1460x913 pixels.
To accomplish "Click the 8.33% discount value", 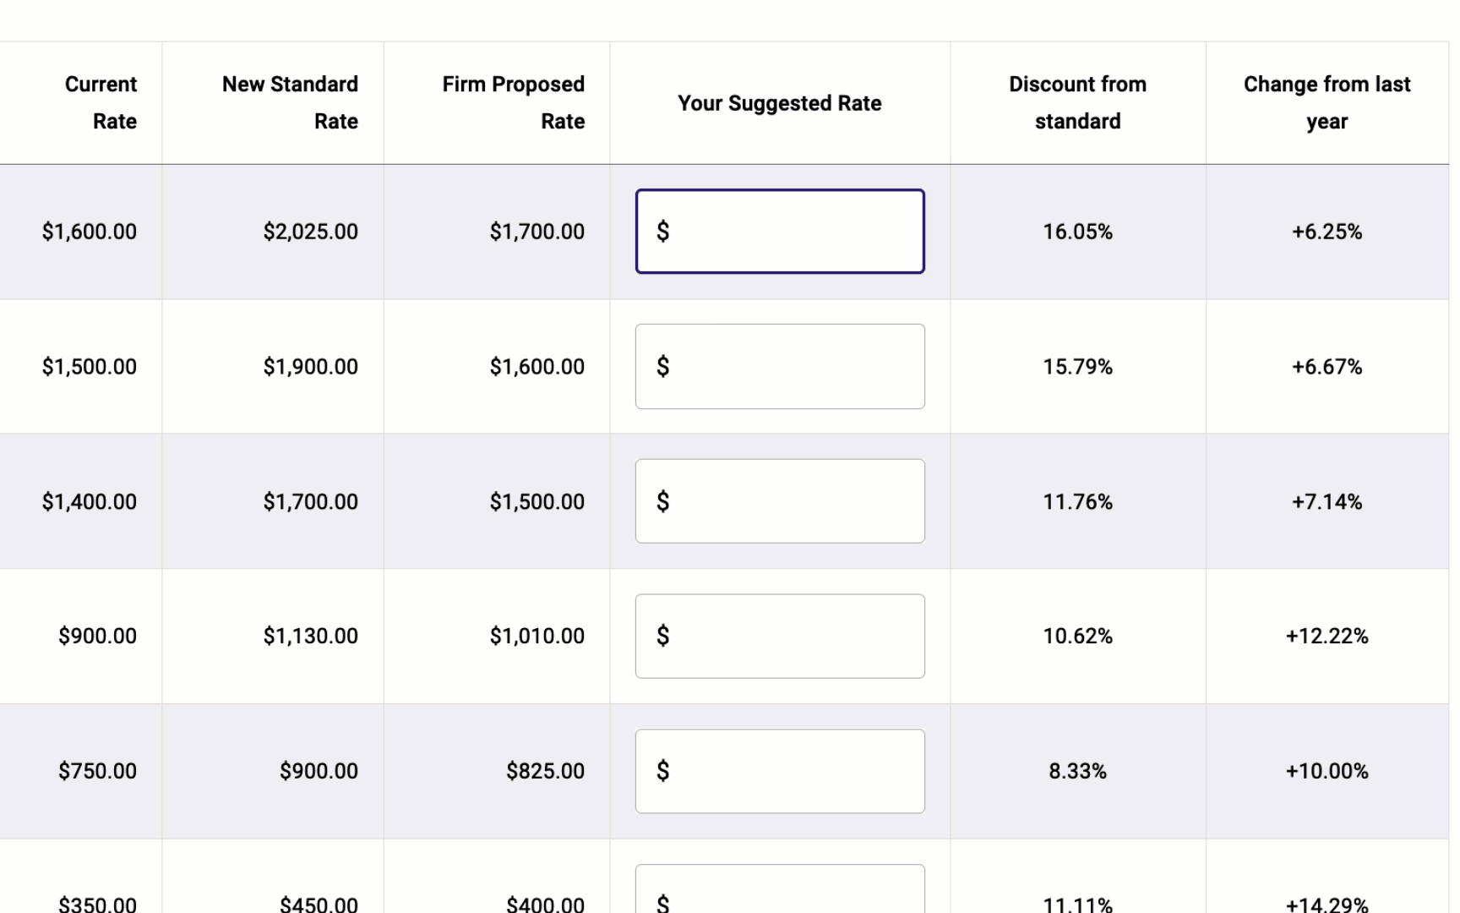I will [1077, 771].
